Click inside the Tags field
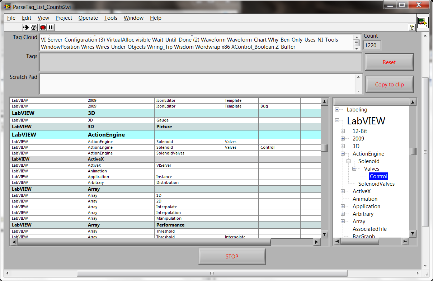The width and height of the screenshot is (433, 281). pyautogui.click(x=200, y=62)
